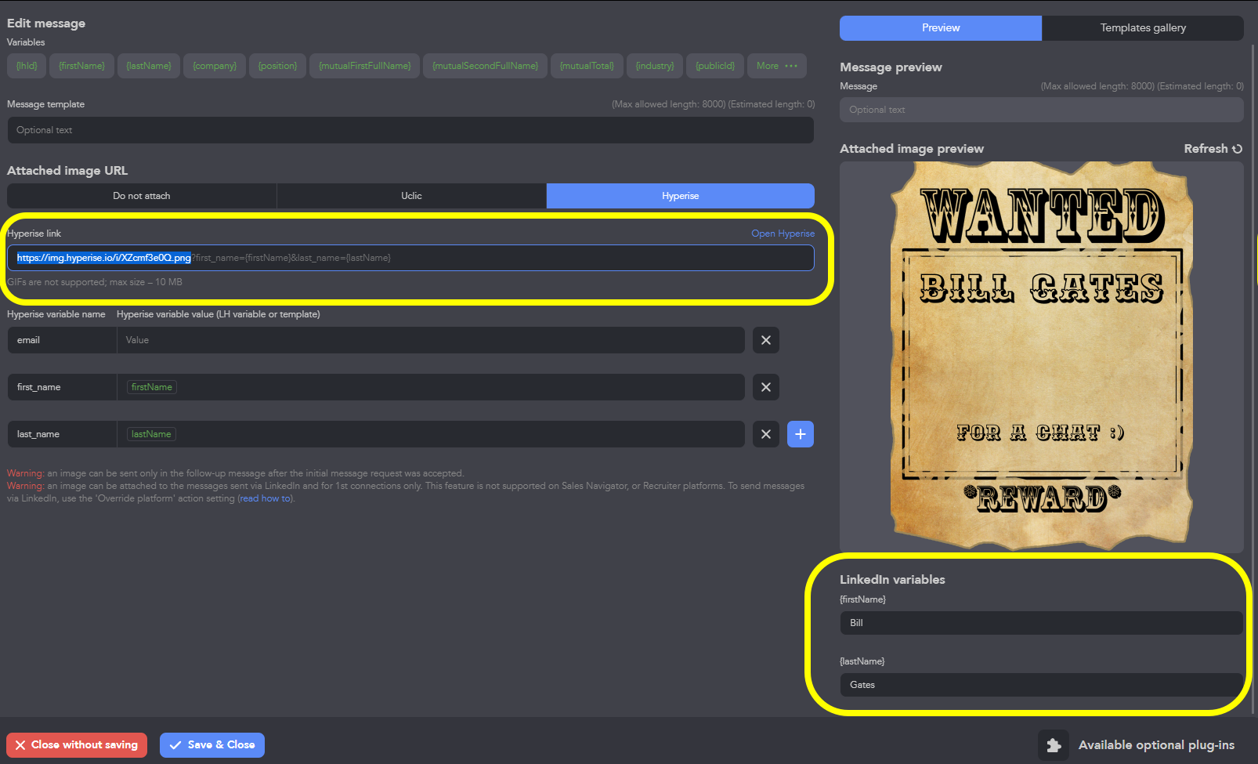The height and width of the screenshot is (764, 1258).
Task: Insert the {company} variable
Action: click(215, 66)
